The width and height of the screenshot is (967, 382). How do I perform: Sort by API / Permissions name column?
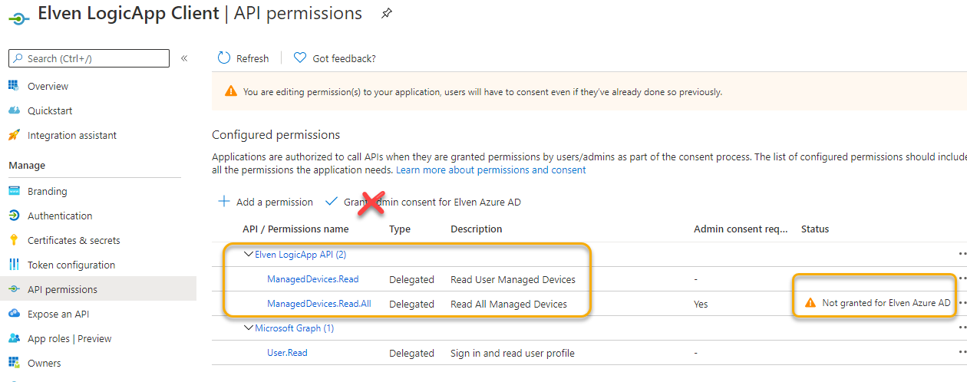click(295, 229)
